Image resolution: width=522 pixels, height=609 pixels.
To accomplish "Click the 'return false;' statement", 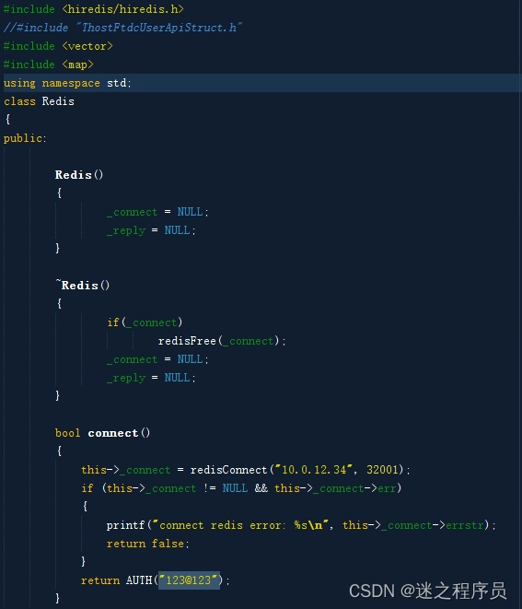I will coord(147,544).
